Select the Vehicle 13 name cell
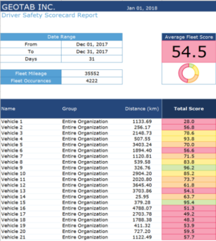The height and width of the screenshot is (241, 216). click(13, 191)
